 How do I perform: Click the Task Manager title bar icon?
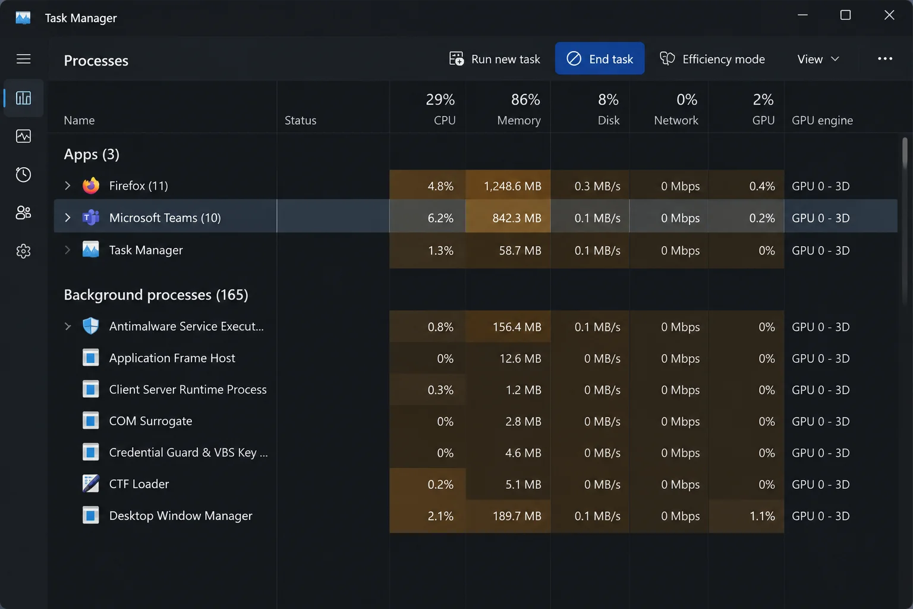click(23, 17)
